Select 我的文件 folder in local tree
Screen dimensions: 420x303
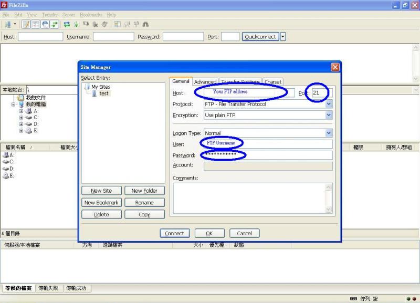click(x=36, y=98)
